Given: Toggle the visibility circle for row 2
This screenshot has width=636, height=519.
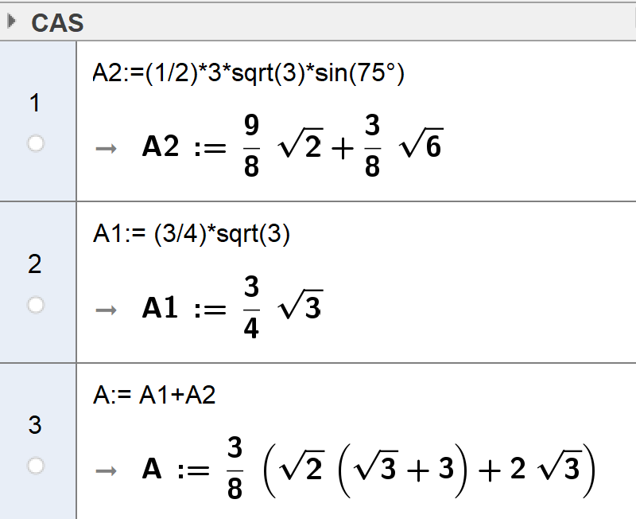Looking at the screenshot, I should tap(35, 305).
